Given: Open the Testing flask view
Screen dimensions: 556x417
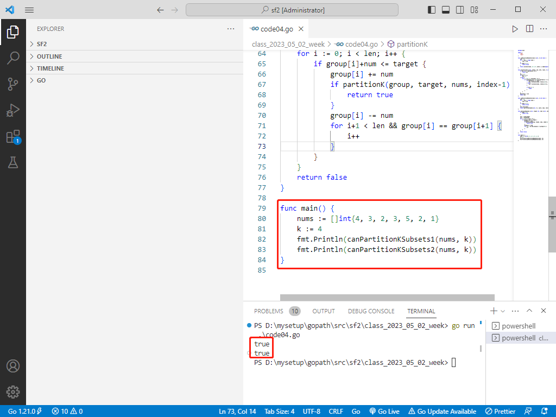Looking at the screenshot, I should pos(13,162).
